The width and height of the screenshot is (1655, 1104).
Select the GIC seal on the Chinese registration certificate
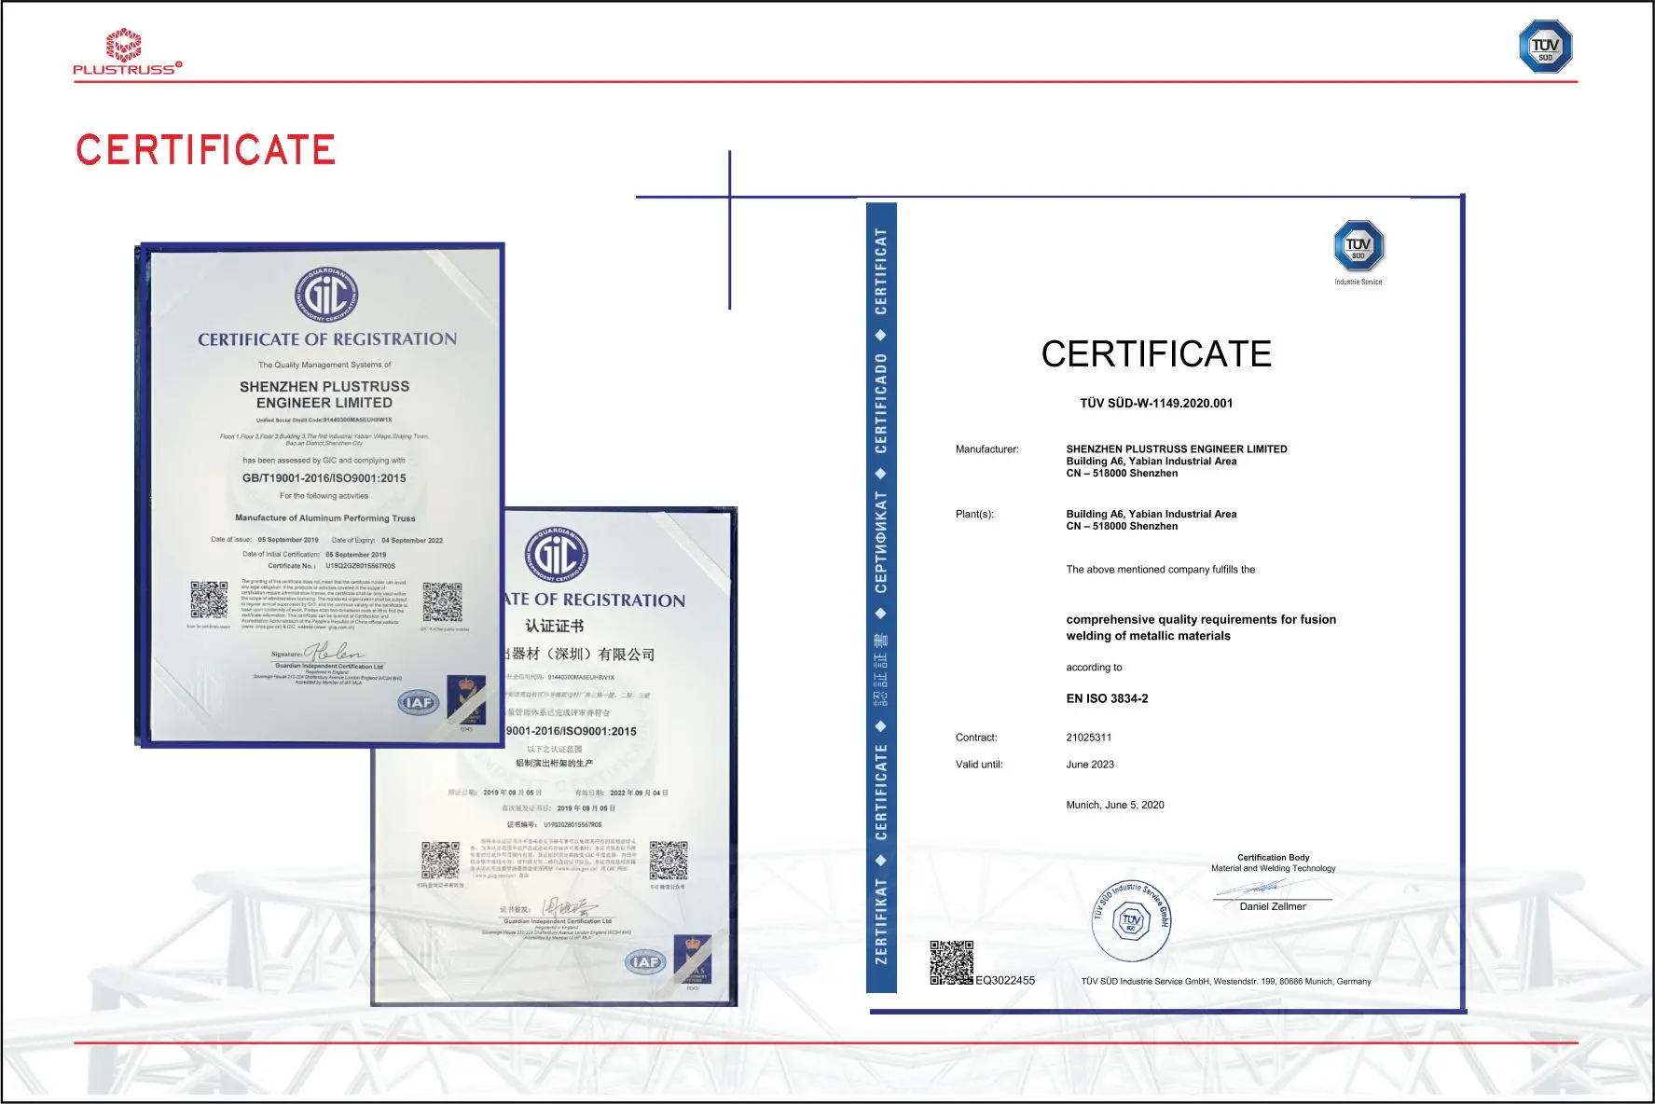pos(557,555)
